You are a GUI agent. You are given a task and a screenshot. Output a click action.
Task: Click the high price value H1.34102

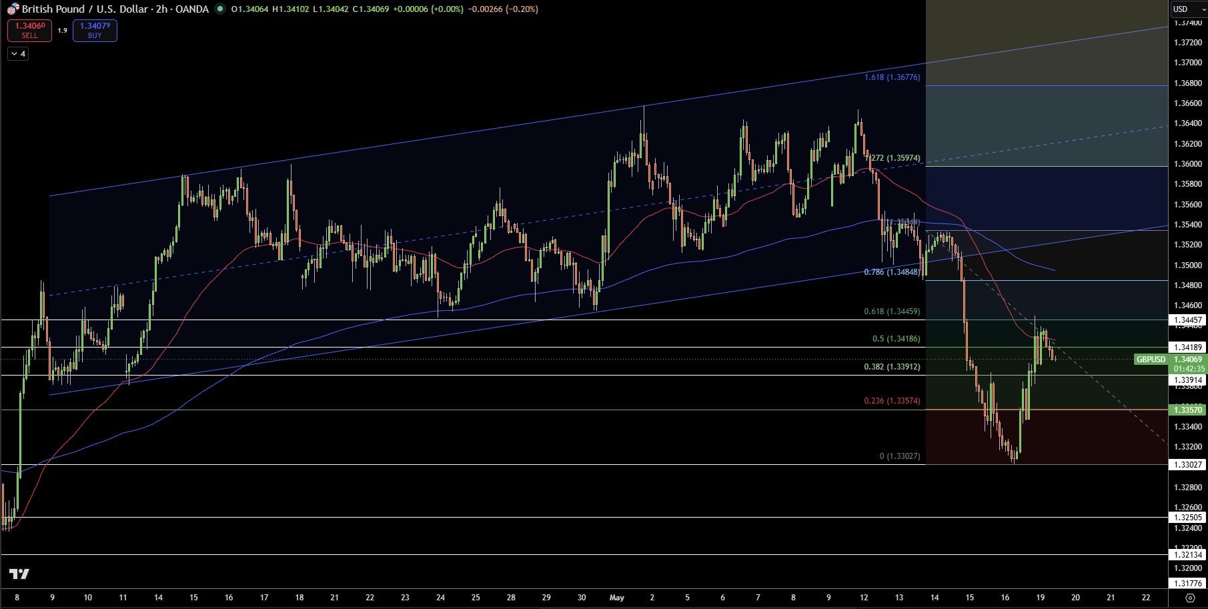tap(290, 9)
